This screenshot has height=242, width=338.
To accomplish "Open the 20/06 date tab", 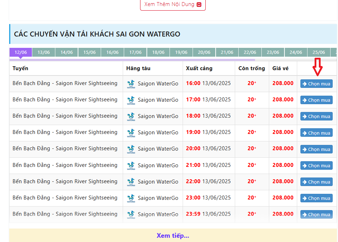I will coord(204,52).
